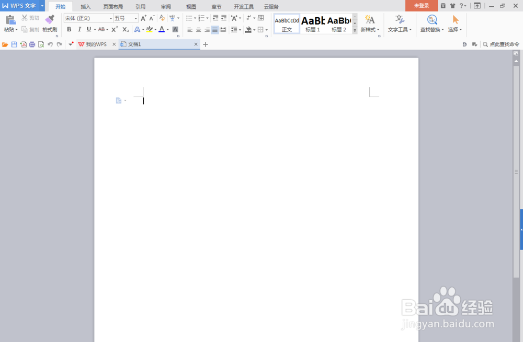The height and width of the screenshot is (342, 523).
Task: Export to PDF using quick toolbar icon
Action: (x=23, y=44)
